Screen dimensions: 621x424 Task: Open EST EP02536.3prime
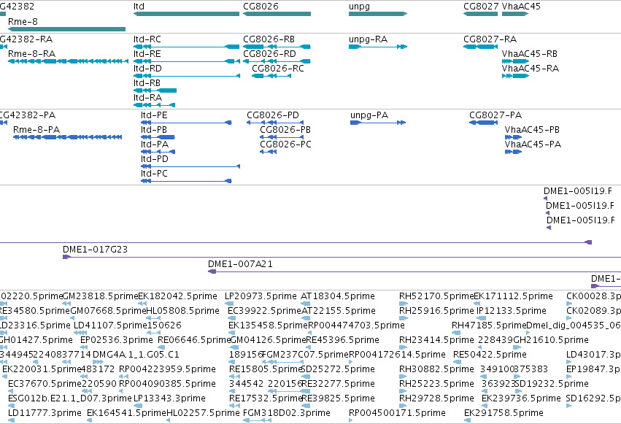(117, 340)
